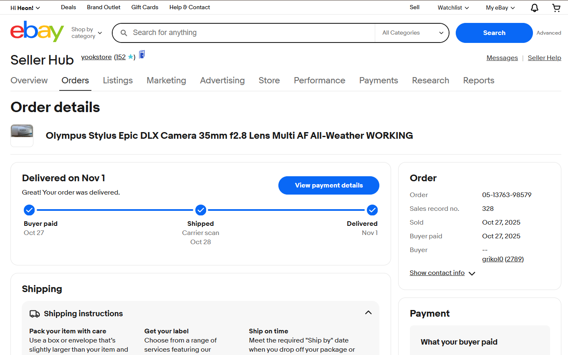Open the Advertising tab
This screenshot has height=355, width=568.
222,80
